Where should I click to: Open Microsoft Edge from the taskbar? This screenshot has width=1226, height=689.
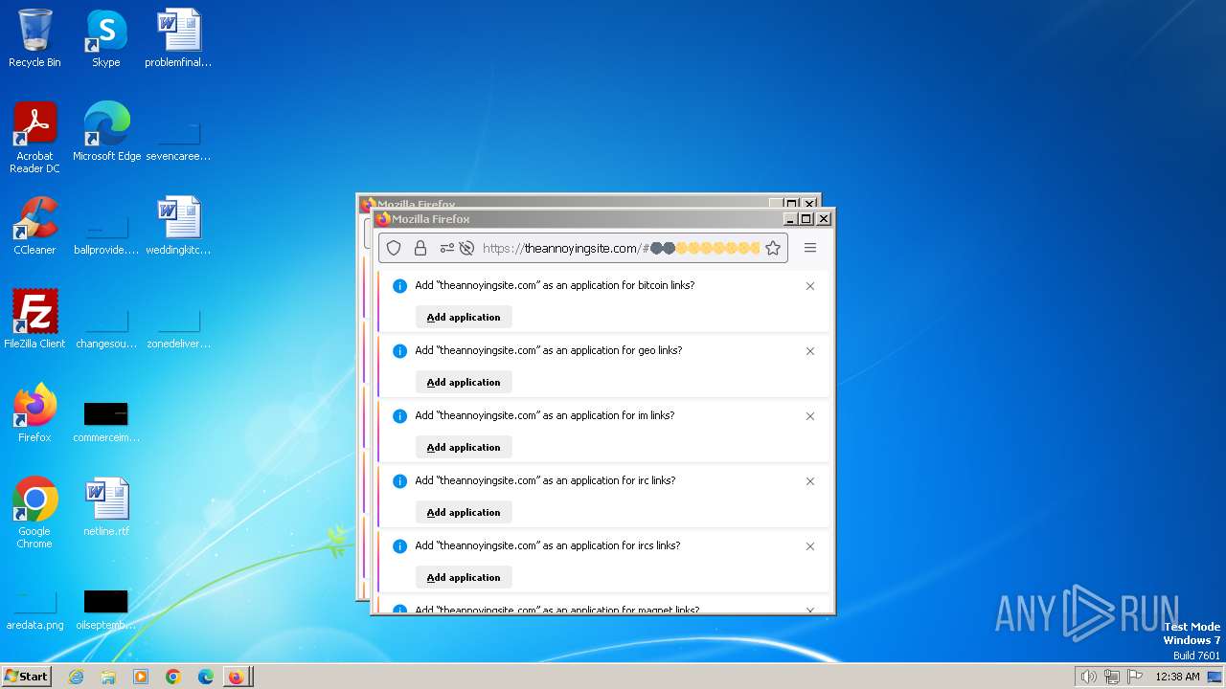[x=205, y=677]
